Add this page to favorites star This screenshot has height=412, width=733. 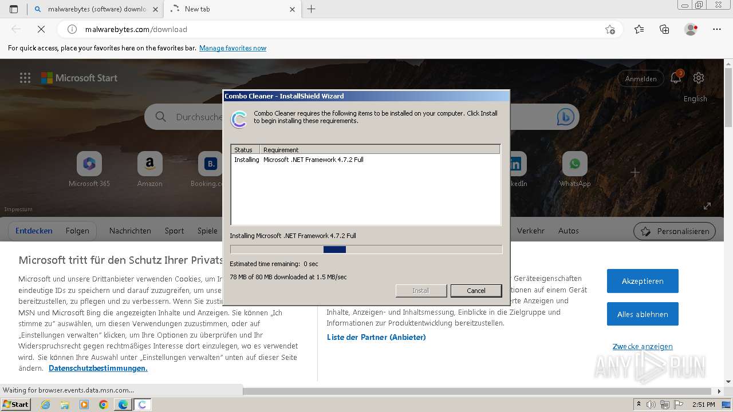(610, 29)
